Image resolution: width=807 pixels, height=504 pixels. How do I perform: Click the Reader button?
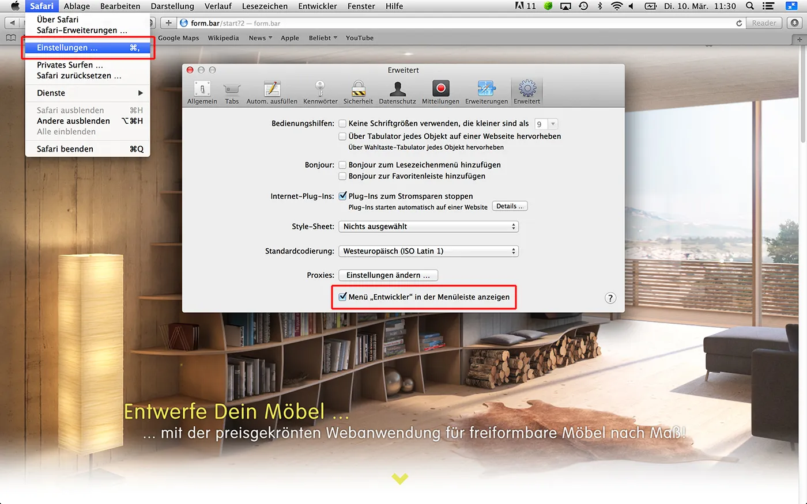[764, 23]
